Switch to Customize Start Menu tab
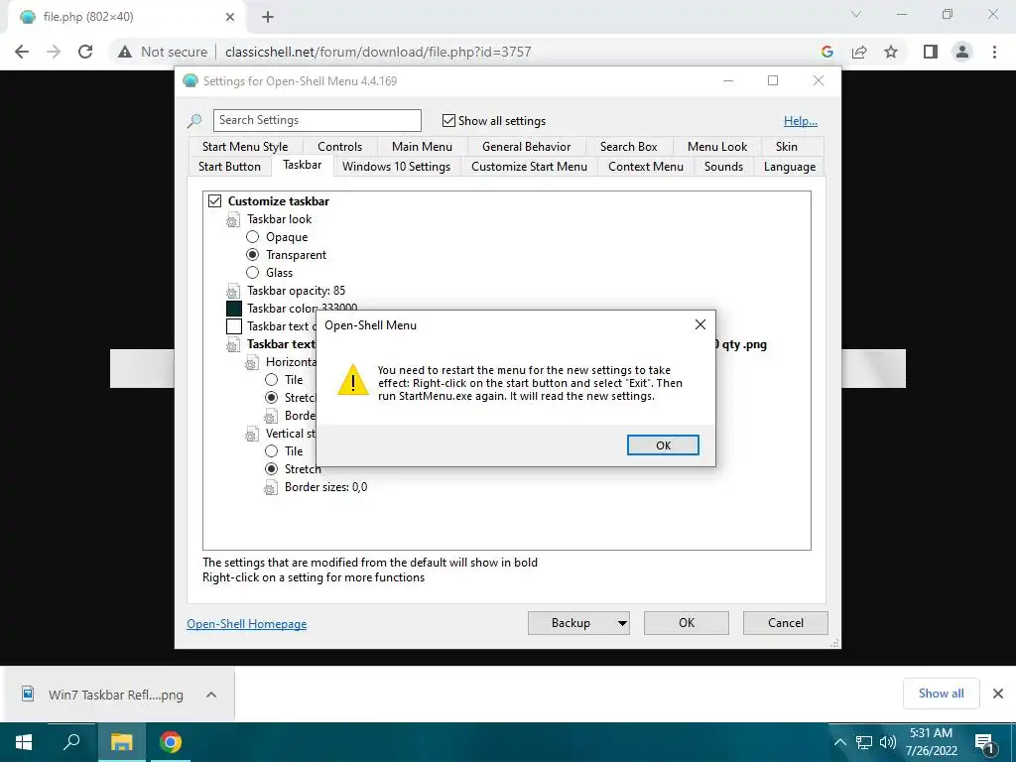 pos(530,167)
